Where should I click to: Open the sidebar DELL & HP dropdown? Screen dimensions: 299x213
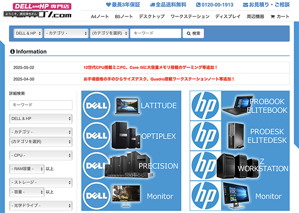point(41,119)
